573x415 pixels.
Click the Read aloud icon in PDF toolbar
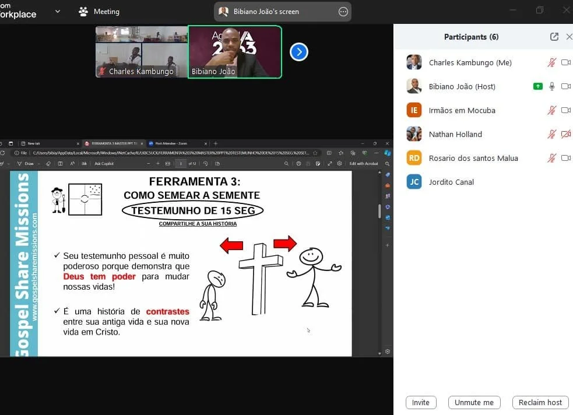click(72, 164)
